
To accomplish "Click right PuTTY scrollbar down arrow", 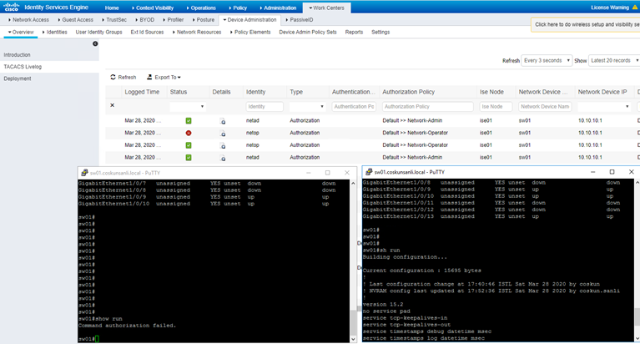I will coord(637,338).
